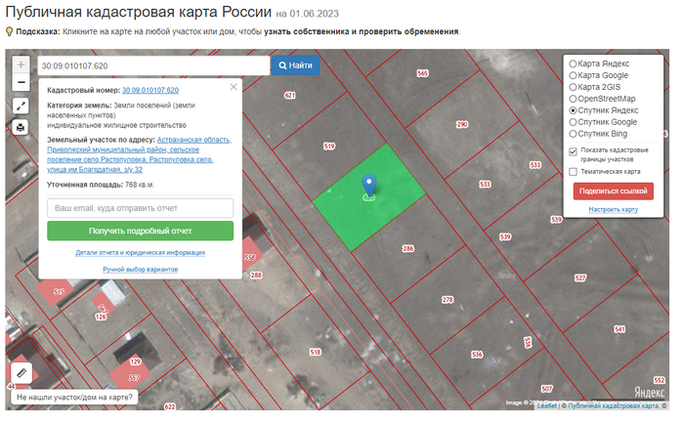Select parcel labeled 507 on map
This screenshot has width=684, height=422.
point(546,389)
